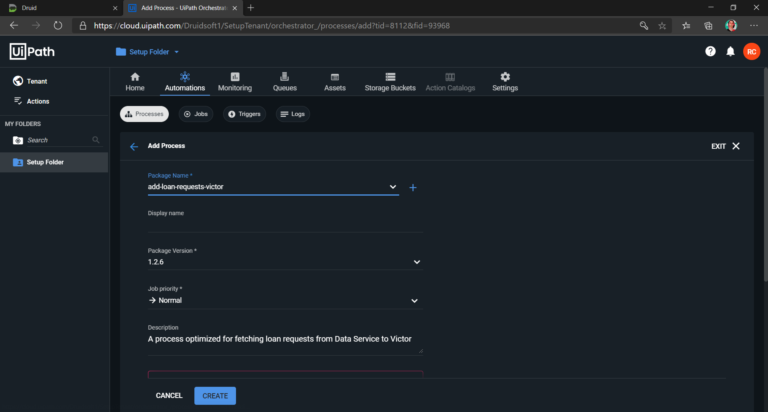Open the Settings tab
The image size is (768, 412).
[505, 82]
